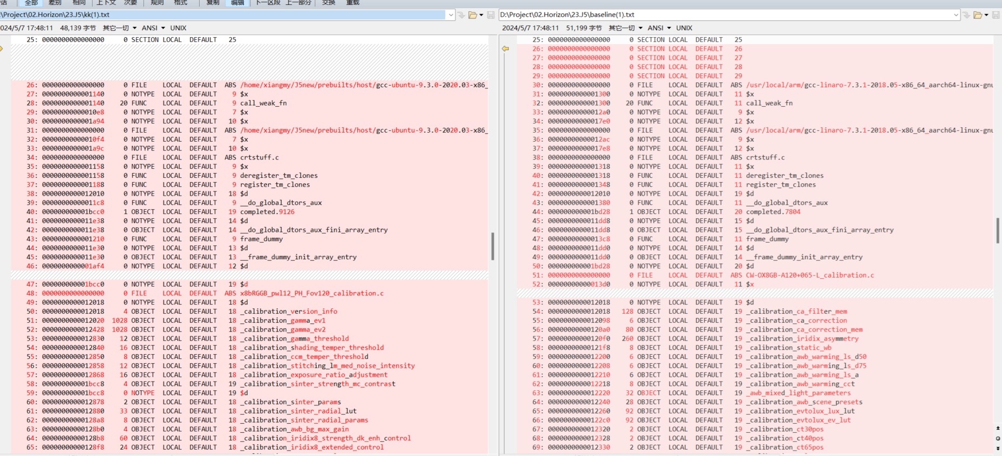Click the 规则 (rules) toolbar item

pyautogui.click(x=157, y=3)
